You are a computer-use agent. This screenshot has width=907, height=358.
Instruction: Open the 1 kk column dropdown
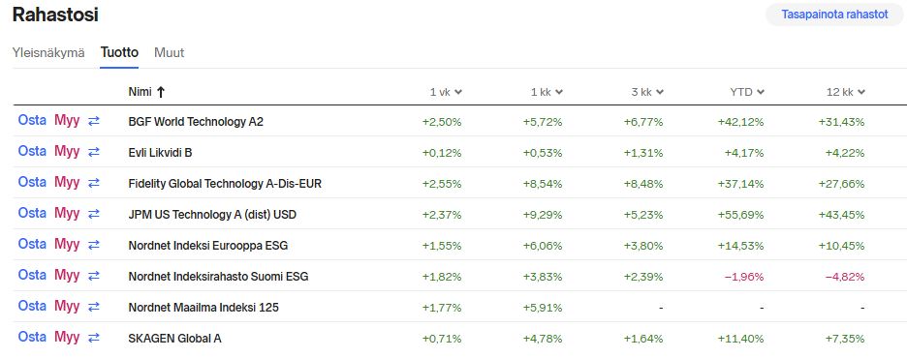click(x=559, y=92)
